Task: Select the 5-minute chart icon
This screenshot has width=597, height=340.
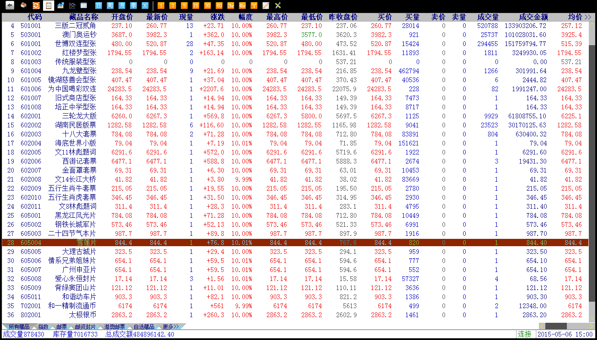Action: [x=184, y=6]
